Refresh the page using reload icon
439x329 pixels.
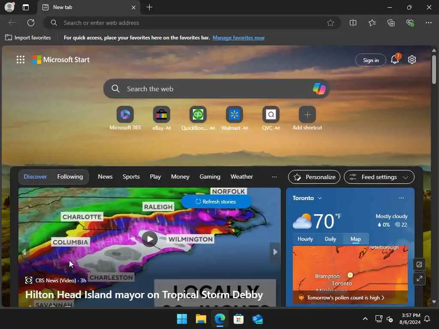31,23
